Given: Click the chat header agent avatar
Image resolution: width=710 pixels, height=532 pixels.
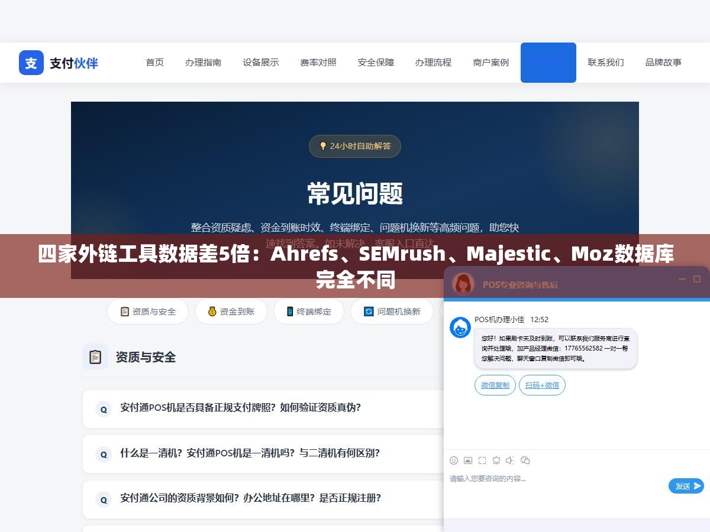Looking at the screenshot, I should click(x=463, y=284).
